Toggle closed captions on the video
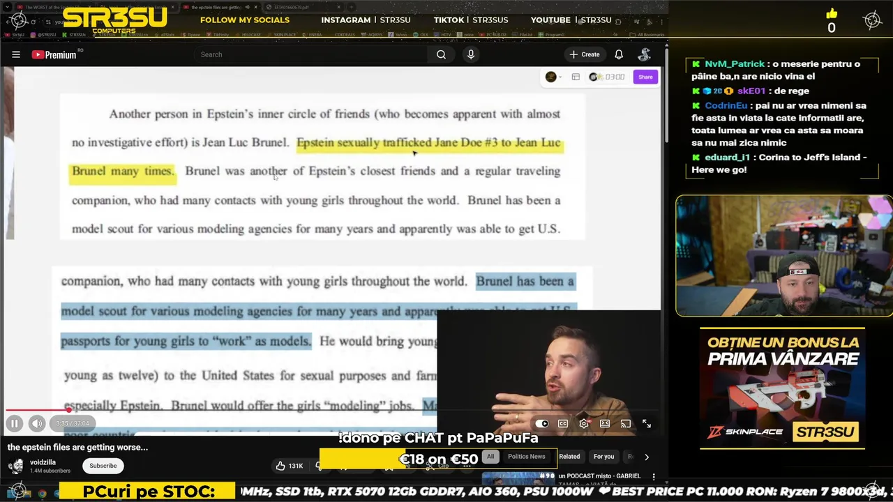Viewport: 893px width, 502px height. coord(563,423)
